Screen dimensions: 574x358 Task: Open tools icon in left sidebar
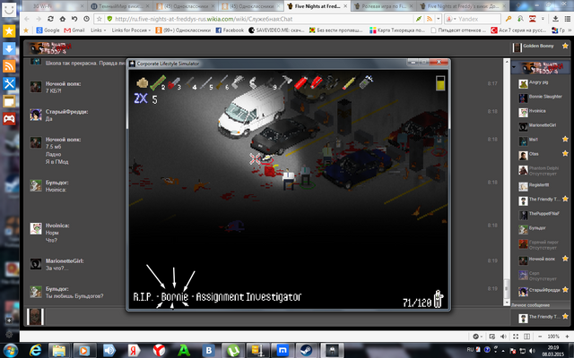pyautogui.click(x=9, y=83)
